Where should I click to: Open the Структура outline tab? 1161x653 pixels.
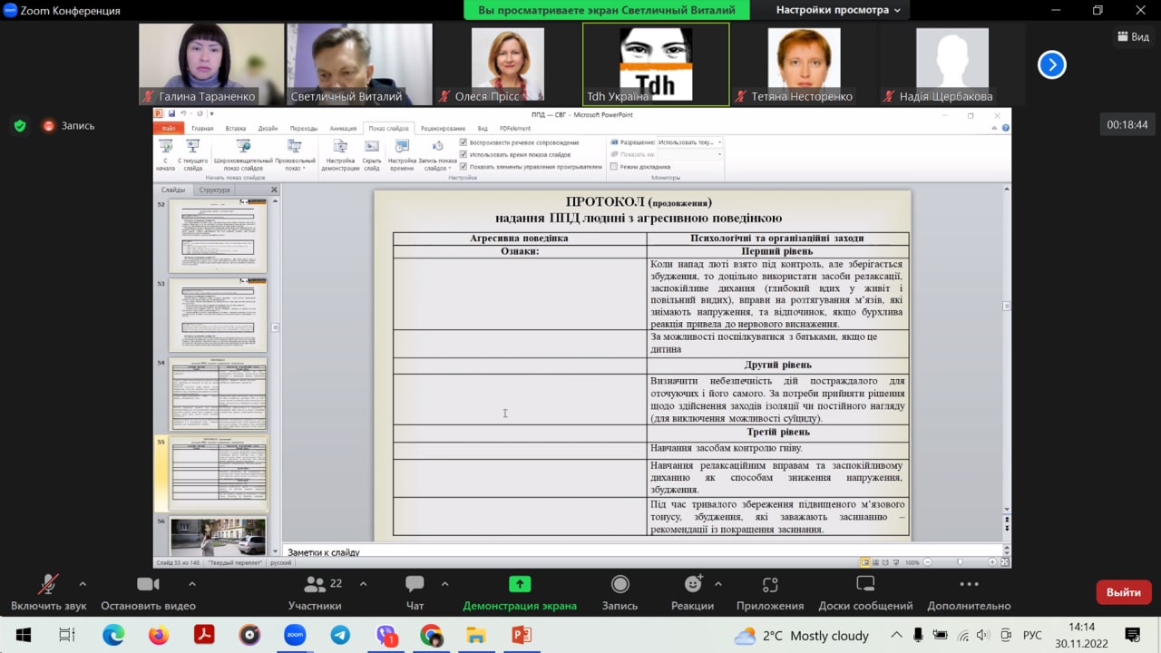(214, 190)
